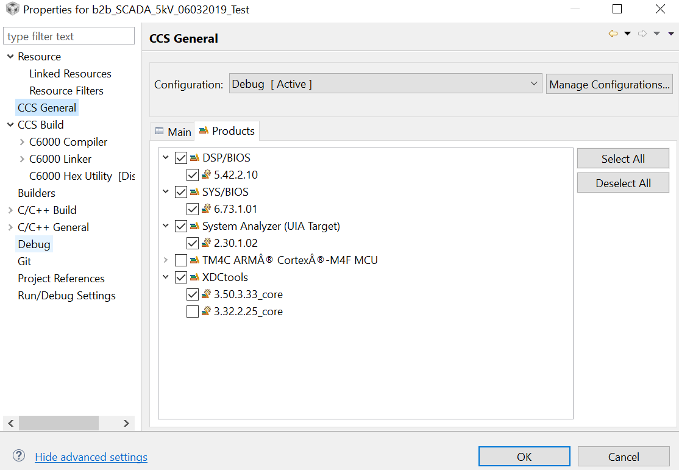Click the back navigation arrow icon

coord(613,34)
